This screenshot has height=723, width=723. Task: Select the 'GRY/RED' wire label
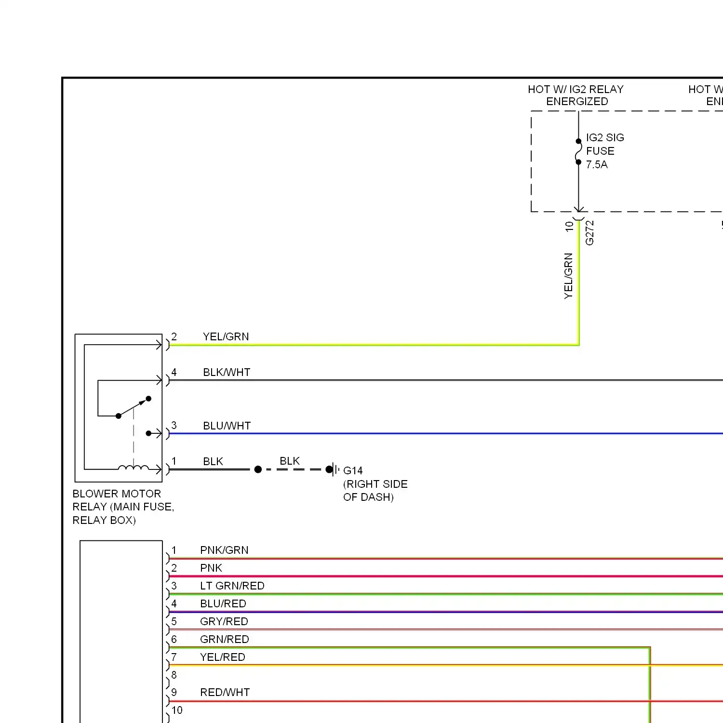pos(224,621)
